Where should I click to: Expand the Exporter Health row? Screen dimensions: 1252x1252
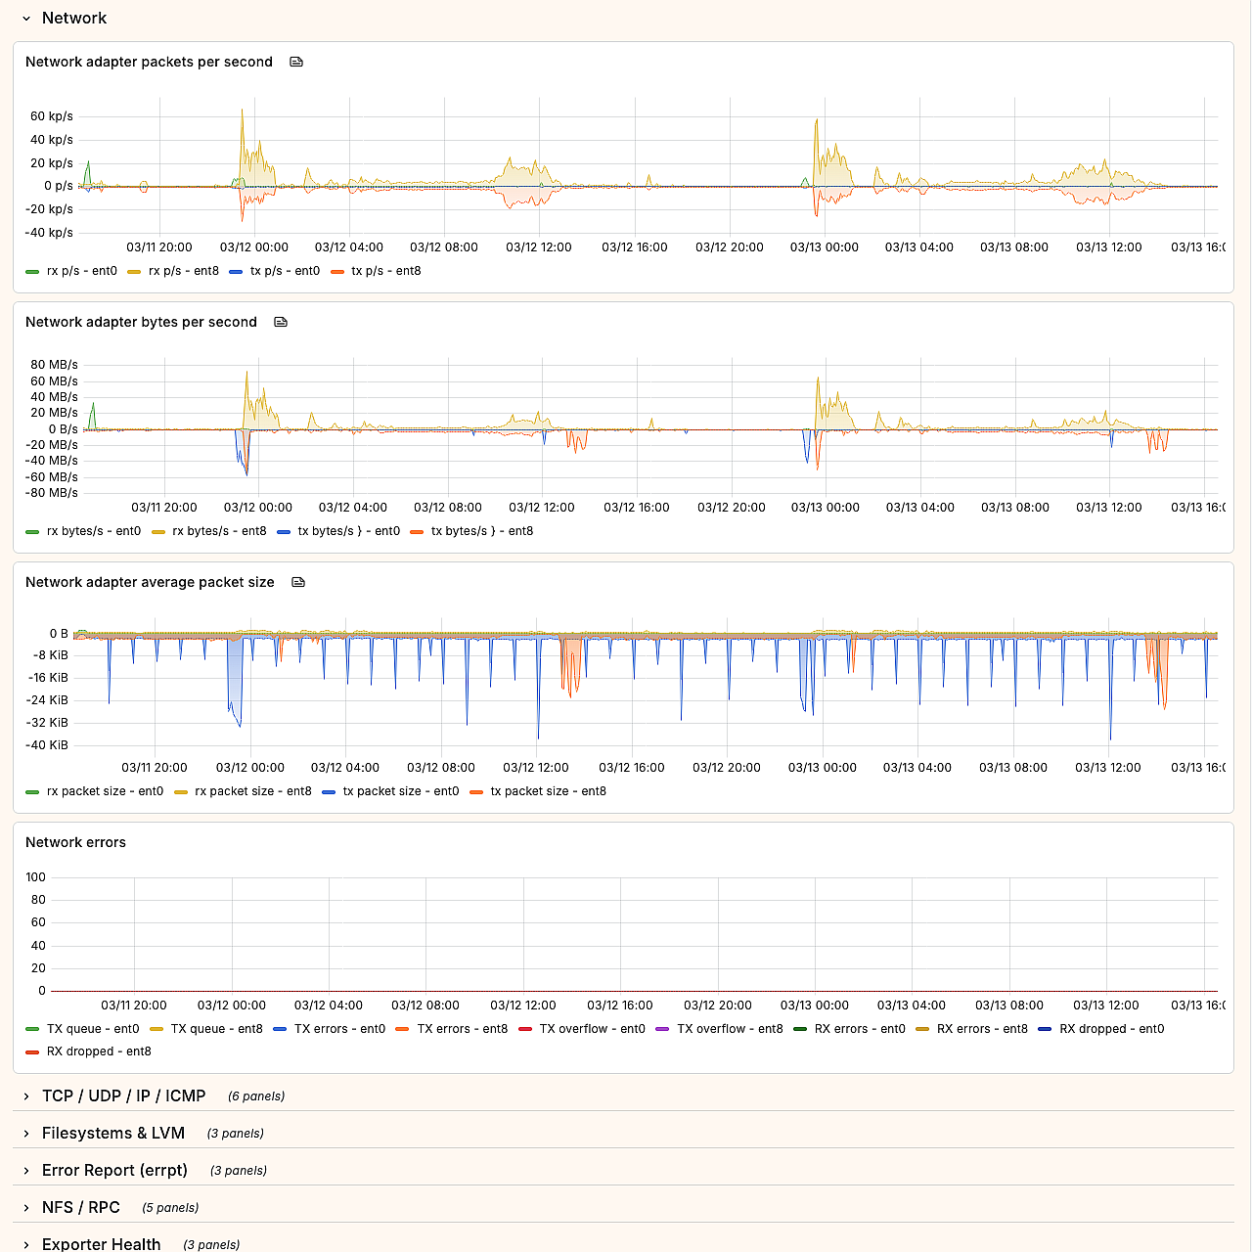(x=26, y=1244)
